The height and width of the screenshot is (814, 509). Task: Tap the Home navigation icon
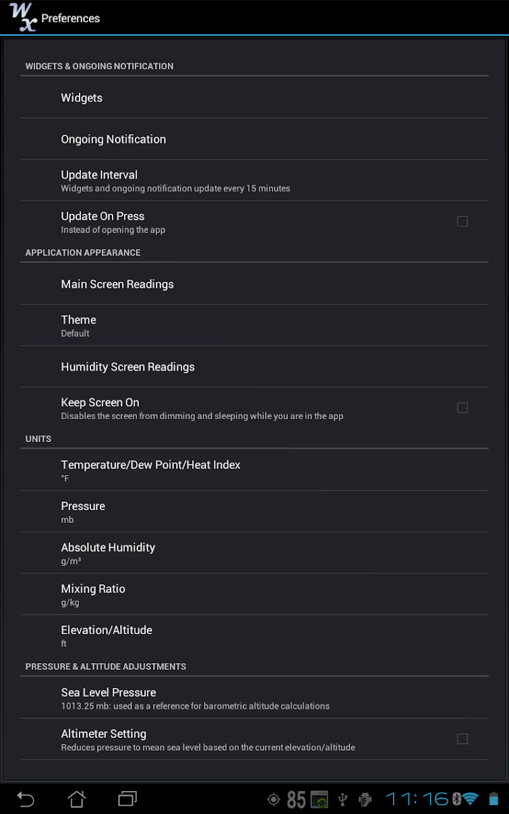tap(77, 799)
